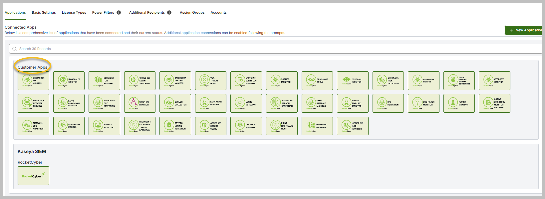This screenshot has width=545, height=199.
Task: Open the Accounts tab
Action: click(x=218, y=13)
